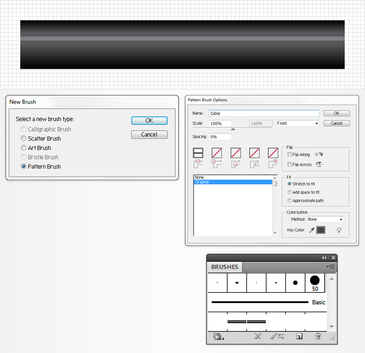Click the Name field containing Cable
365x353 pixels.
tap(264, 113)
